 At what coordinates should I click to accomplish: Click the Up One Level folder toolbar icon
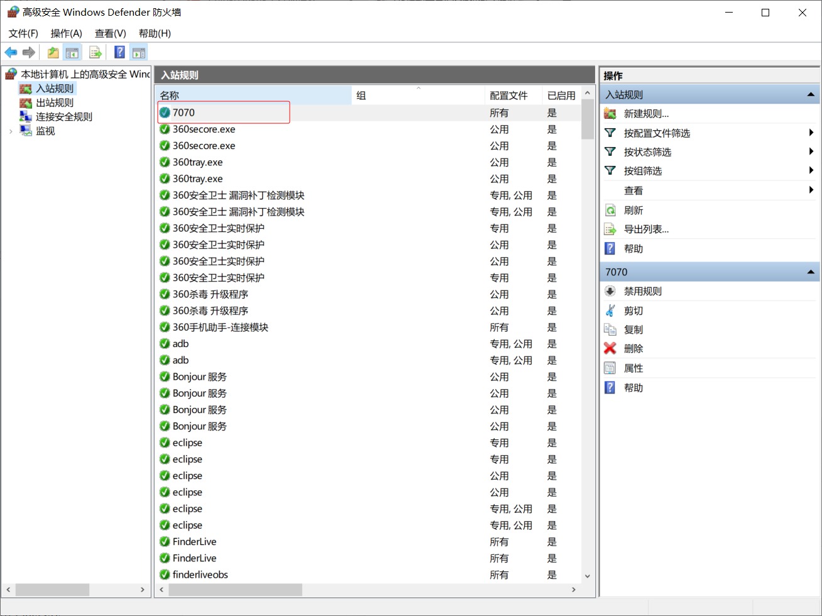tap(53, 53)
